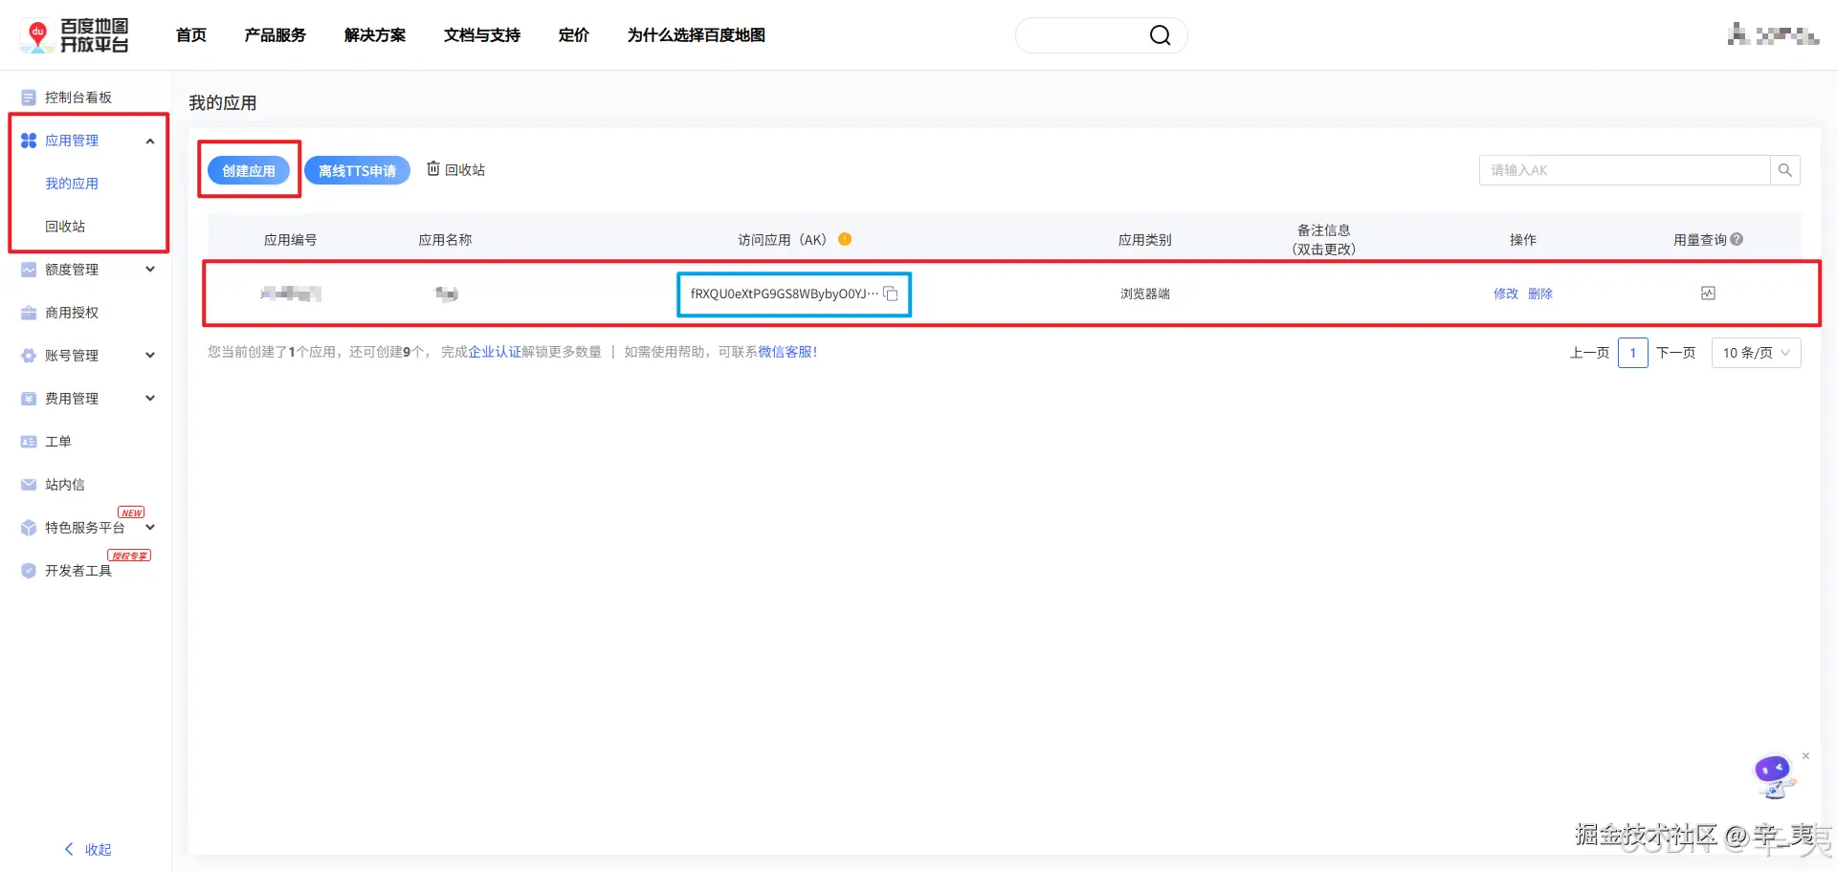
Task: Open usage chart icon in app row
Action: click(1708, 294)
